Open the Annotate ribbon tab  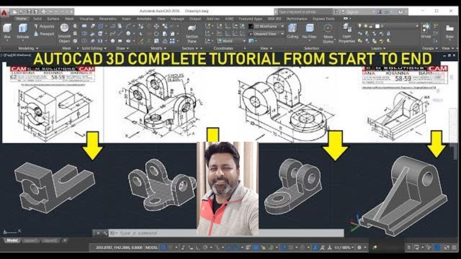click(144, 19)
